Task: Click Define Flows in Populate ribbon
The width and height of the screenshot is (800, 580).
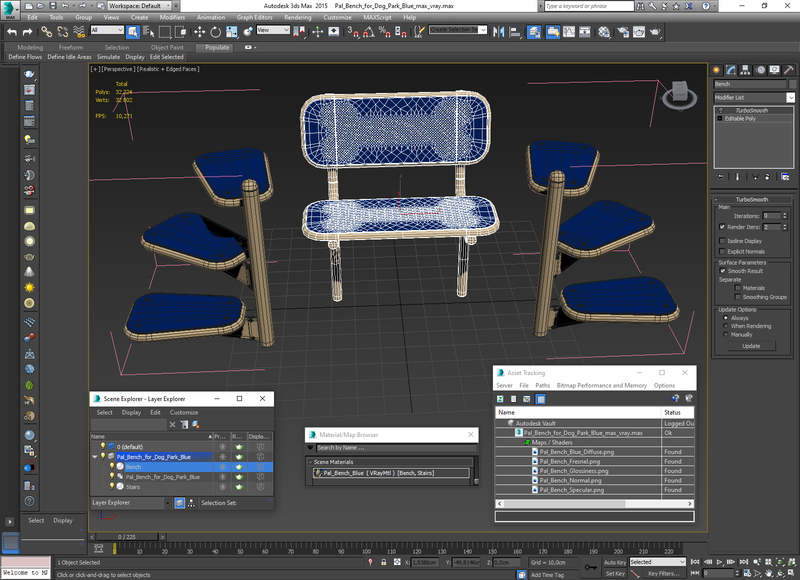Action: click(25, 57)
